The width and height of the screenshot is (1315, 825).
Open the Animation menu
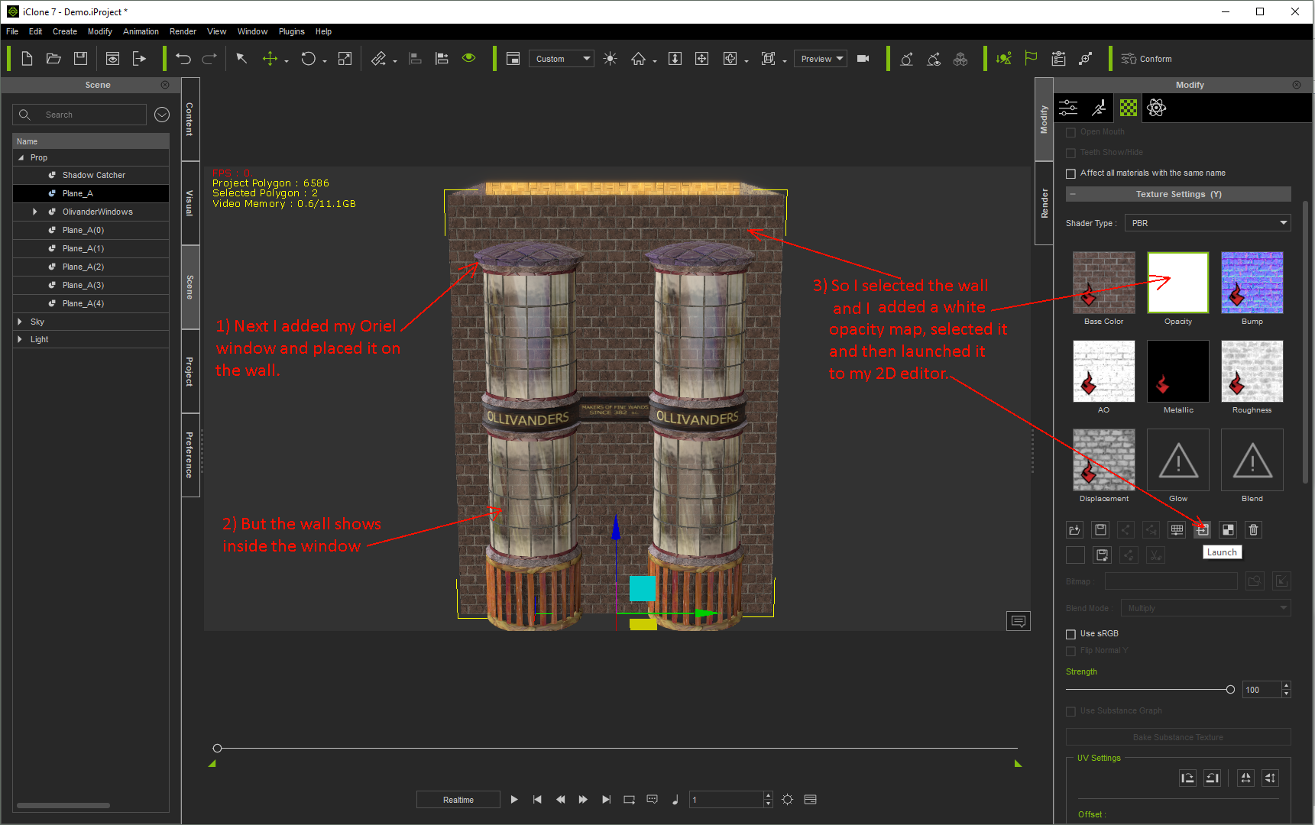141,31
